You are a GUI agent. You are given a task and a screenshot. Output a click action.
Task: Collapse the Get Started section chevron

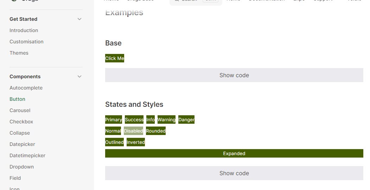click(79, 19)
